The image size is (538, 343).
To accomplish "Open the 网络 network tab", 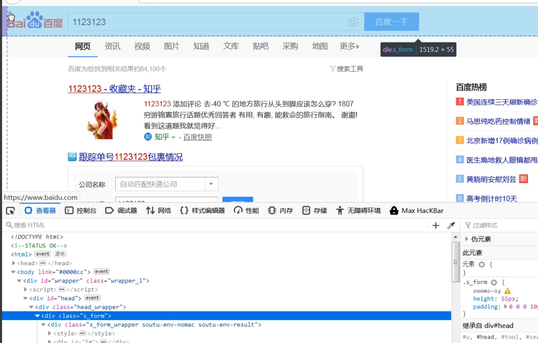I will [x=159, y=211].
